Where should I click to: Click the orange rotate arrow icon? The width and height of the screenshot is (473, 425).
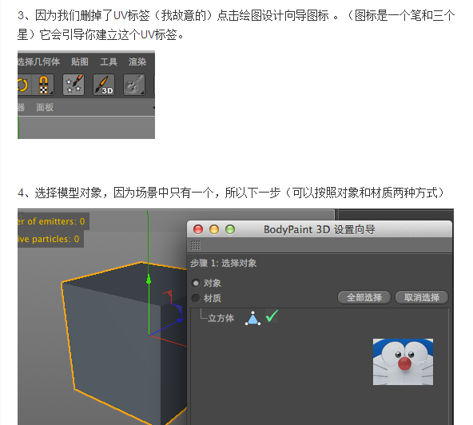click(22, 85)
